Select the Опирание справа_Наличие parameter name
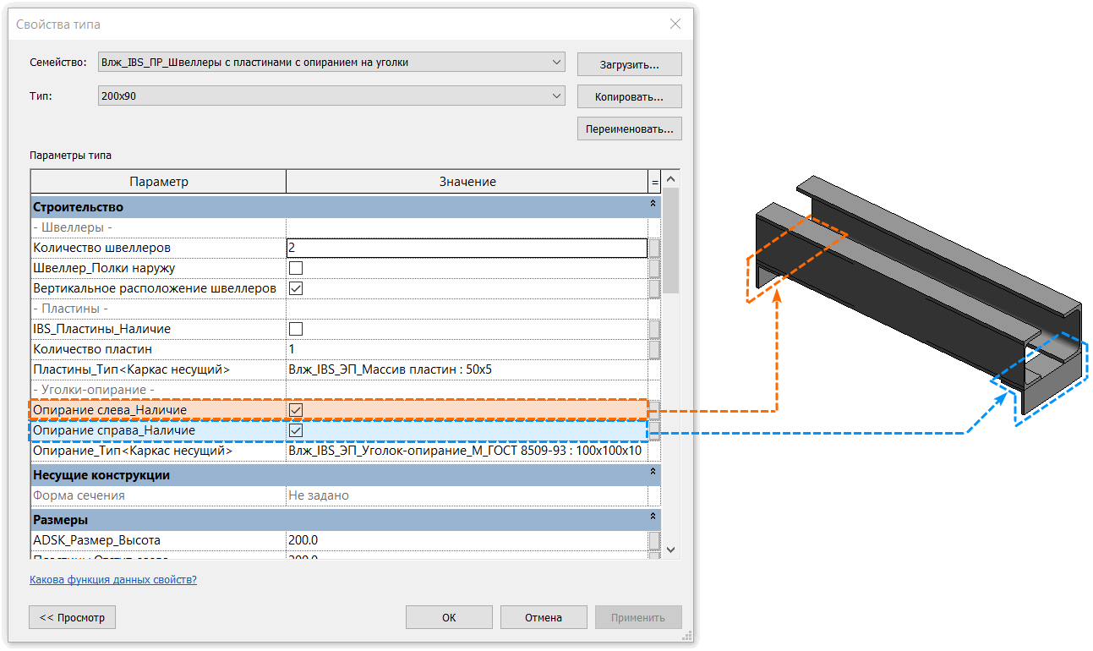Viewport: 1093px width, 651px height. click(114, 430)
